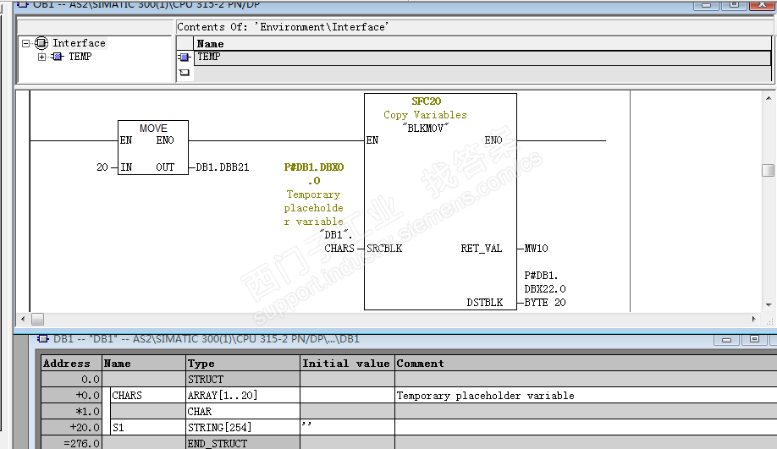
Task: Click the S1 initial value cell
Action: tap(347, 428)
